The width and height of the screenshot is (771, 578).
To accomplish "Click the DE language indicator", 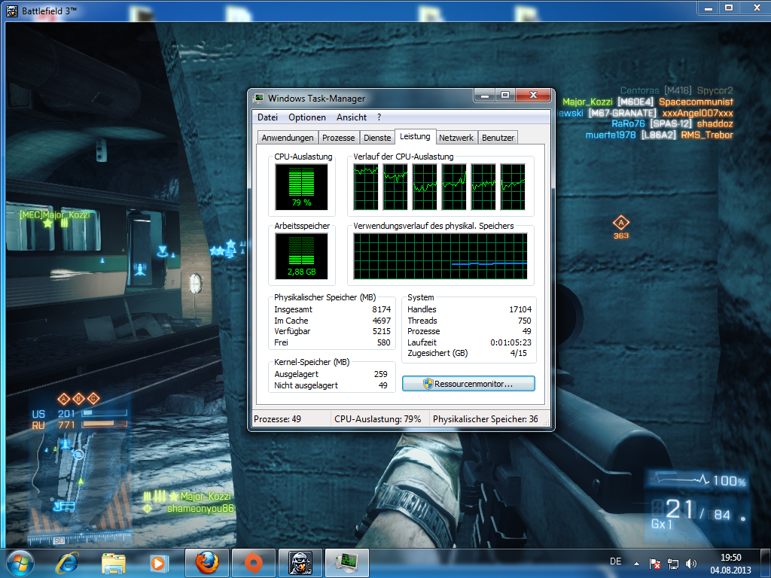I will click(615, 561).
